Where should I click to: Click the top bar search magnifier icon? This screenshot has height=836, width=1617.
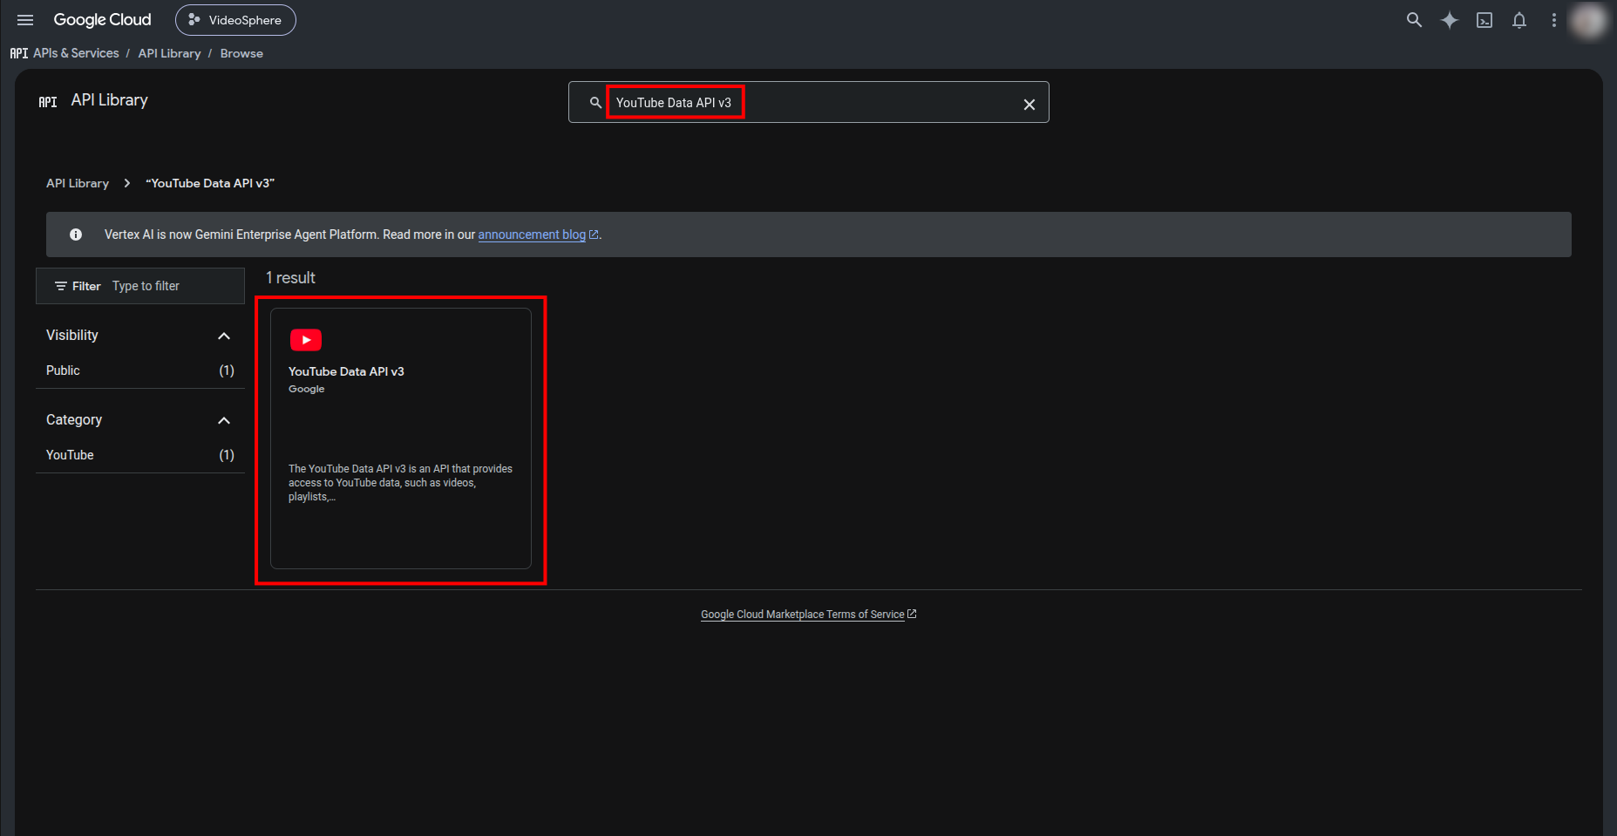(1414, 20)
